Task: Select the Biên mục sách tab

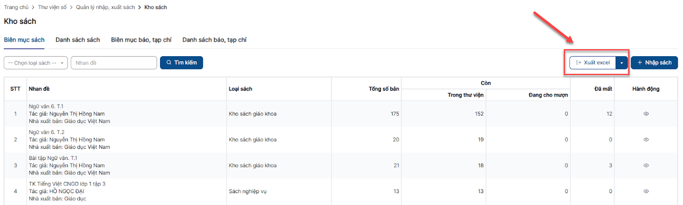Action: [x=24, y=40]
